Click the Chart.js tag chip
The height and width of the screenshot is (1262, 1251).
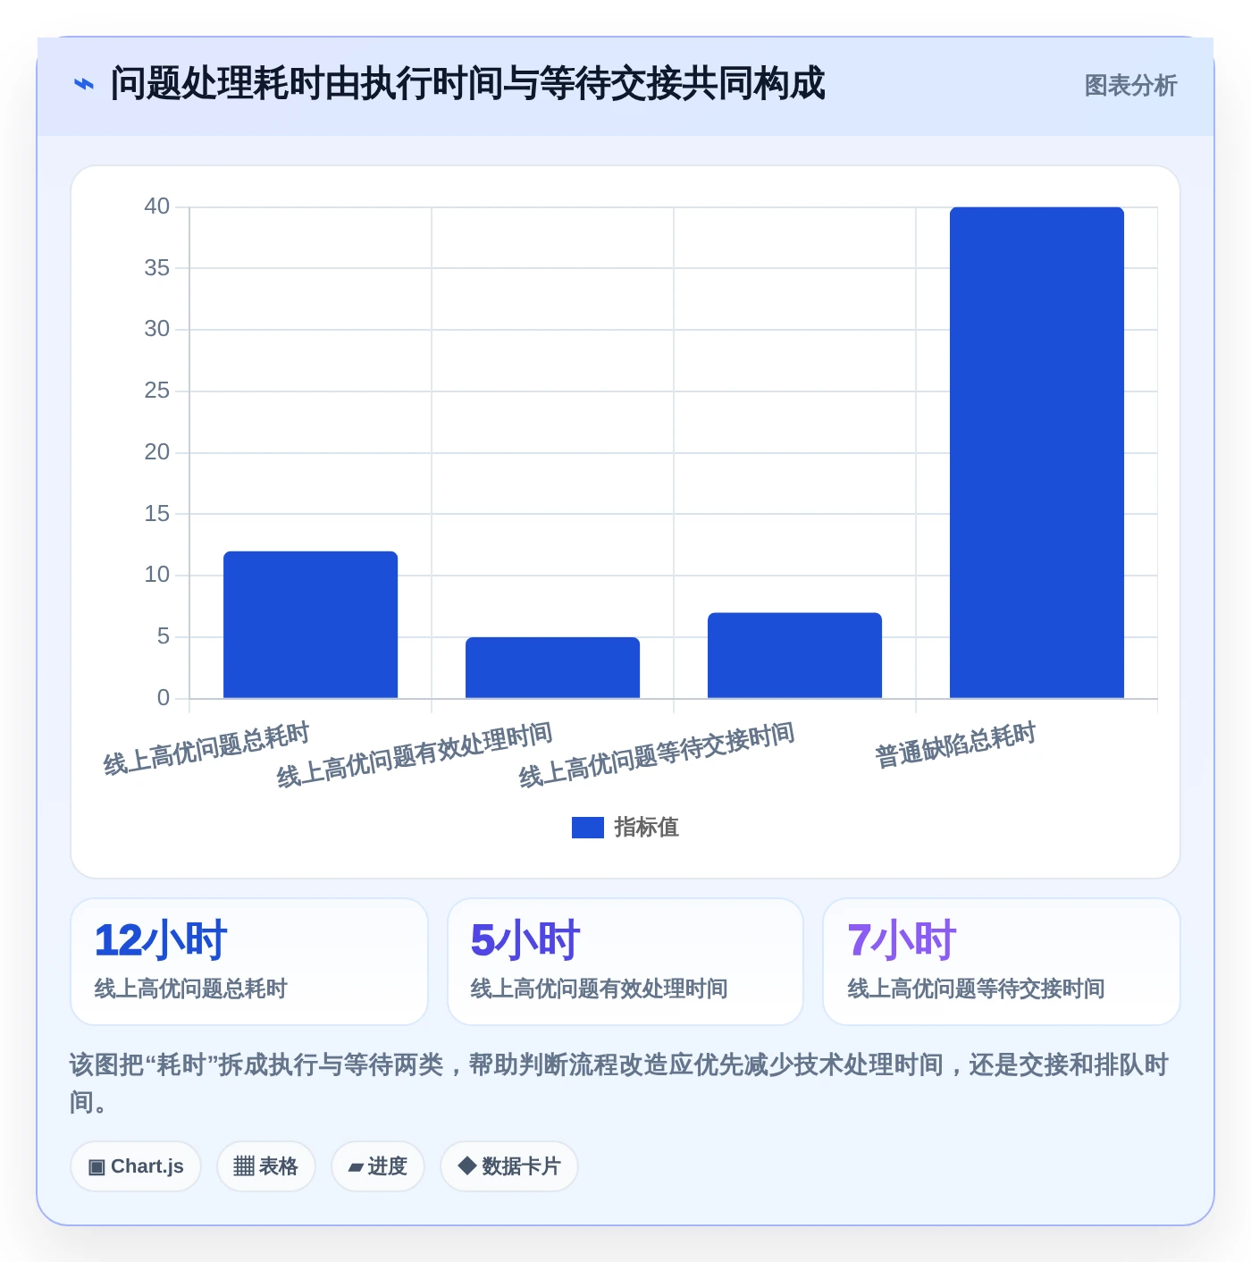136,1166
